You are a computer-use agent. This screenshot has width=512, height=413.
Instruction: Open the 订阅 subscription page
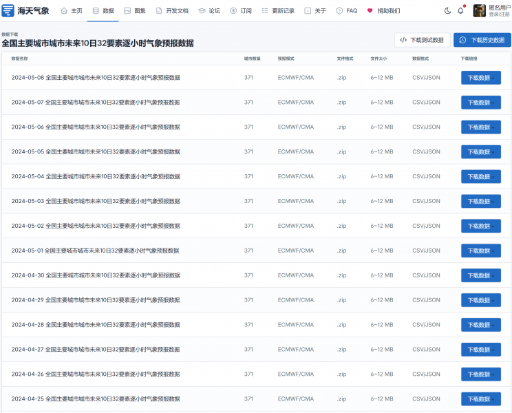pos(241,11)
